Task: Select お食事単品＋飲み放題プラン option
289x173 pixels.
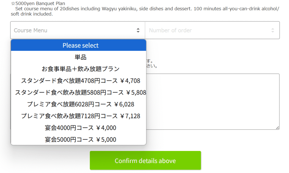Action: (x=78, y=69)
